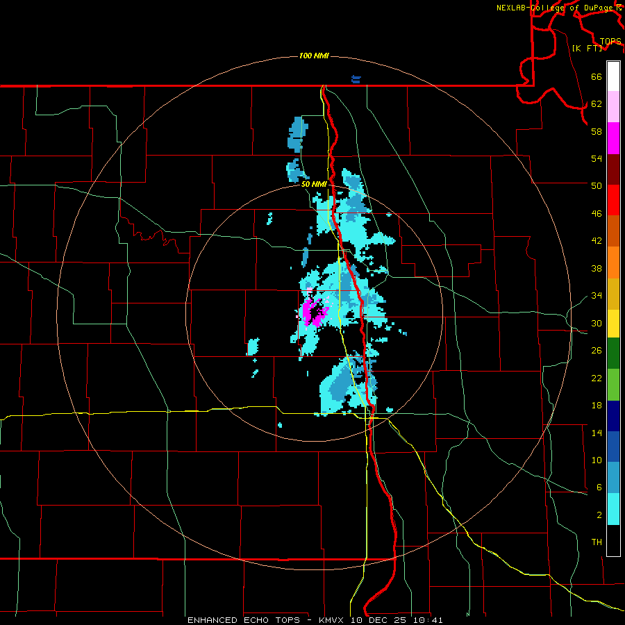This screenshot has width=625, height=625.
Task: Select the dark maroon legend block
Action: pos(613,169)
